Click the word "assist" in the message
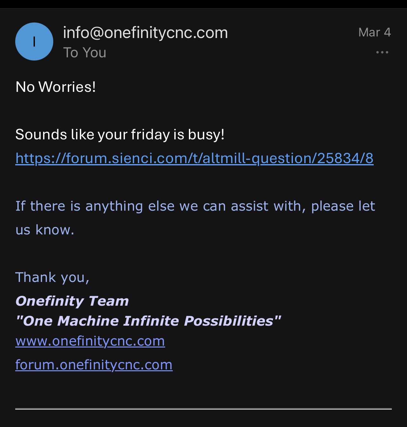This screenshot has height=427, width=407. pos(249,206)
